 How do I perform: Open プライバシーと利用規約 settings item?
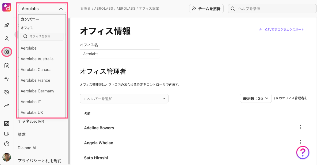(x=39, y=161)
